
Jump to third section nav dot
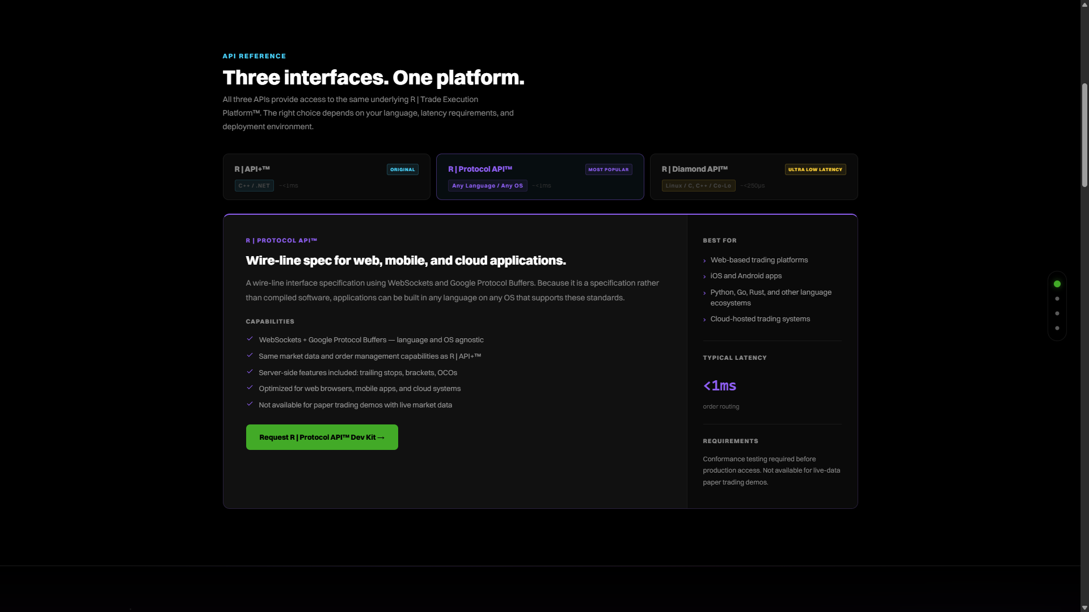[x=1057, y=313]
